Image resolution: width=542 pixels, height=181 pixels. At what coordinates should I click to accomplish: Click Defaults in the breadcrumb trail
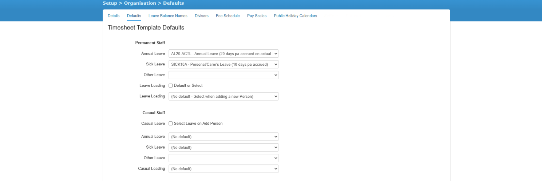click(173, 3)
